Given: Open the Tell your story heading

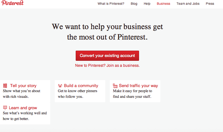Looking at the screenshot, I should (x=23, y=86).
